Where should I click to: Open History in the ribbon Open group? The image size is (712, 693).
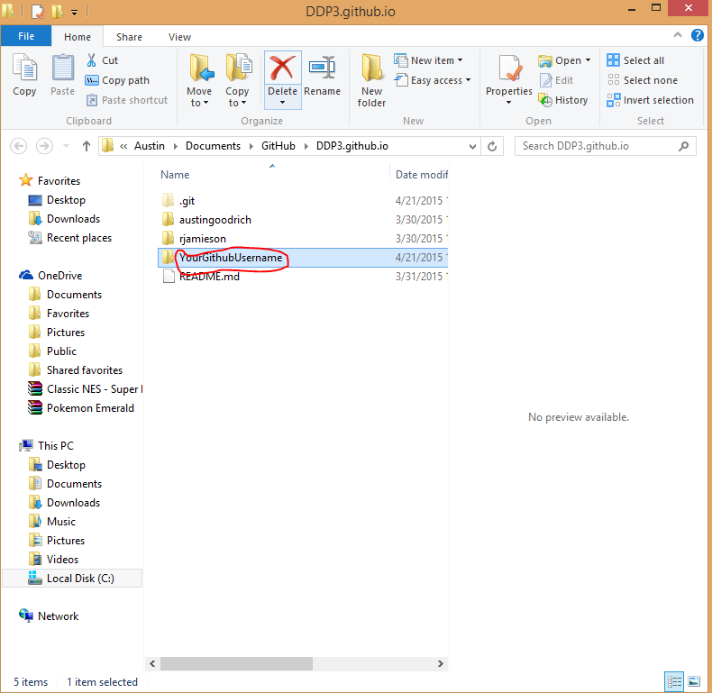pyautogui.click(x=563, y=100)
